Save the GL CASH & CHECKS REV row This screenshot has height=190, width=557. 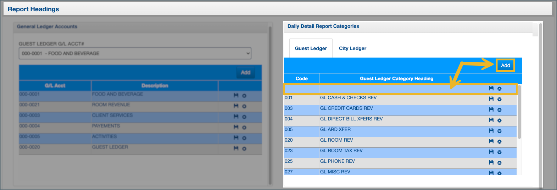click(491, 99)
